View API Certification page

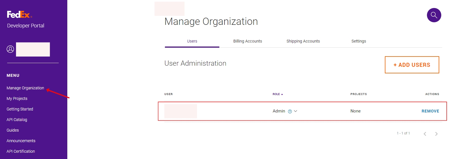pos(21,151)
